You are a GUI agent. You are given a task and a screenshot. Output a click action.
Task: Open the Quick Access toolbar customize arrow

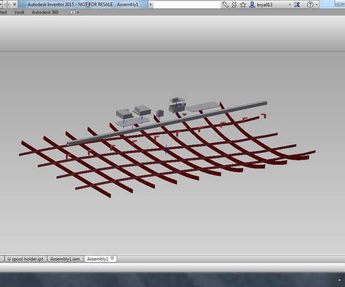pyautogui.click(x=14, y=4)
